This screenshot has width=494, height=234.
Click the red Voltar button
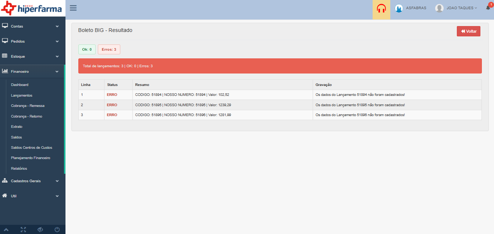(x=469, y=31)
